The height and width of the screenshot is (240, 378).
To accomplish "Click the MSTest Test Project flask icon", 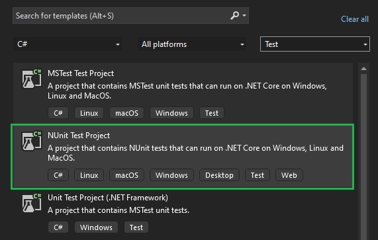I will 32,79.
